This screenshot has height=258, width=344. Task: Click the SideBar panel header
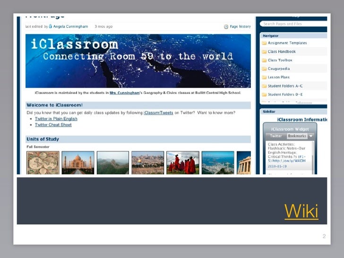pyautogui.click(x=293, y=112)
